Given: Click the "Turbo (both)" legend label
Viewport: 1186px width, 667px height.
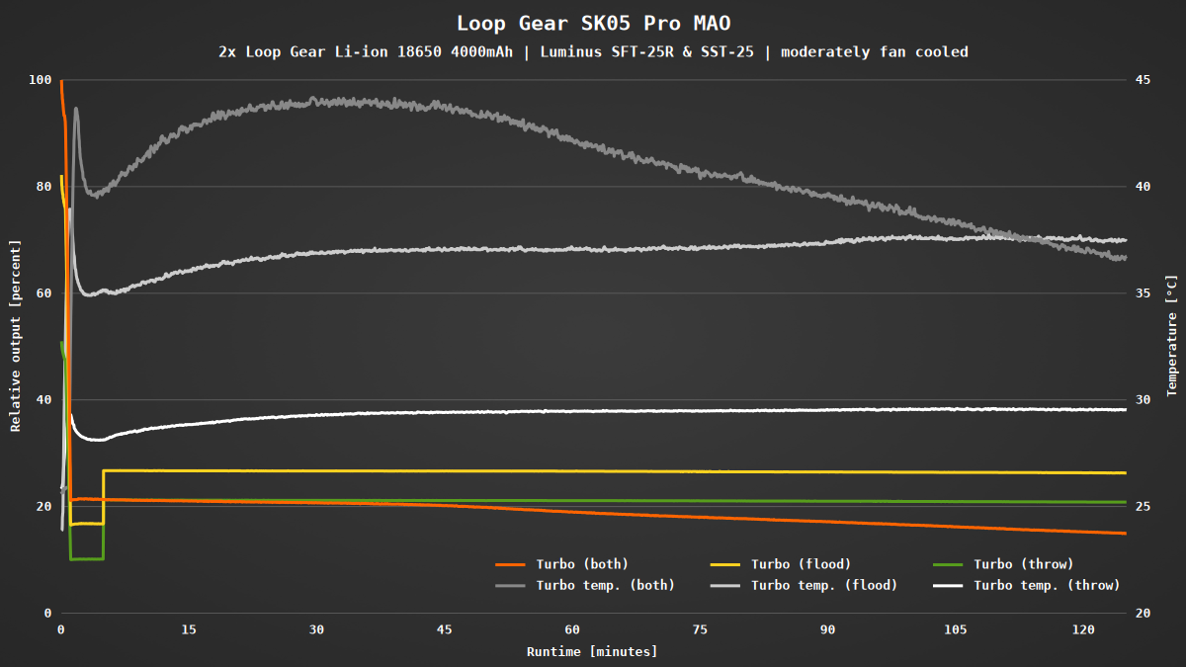Looking at the screenshot, I should 582,565.
